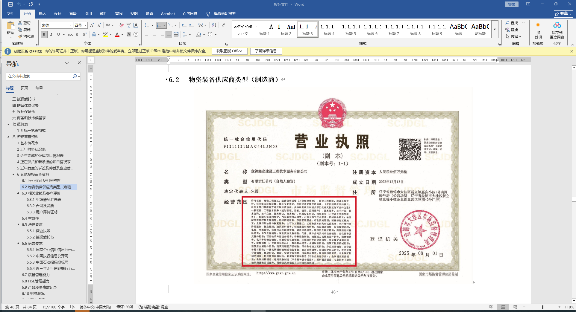
Task: Open the 视图 (View) ribbon tab
Action: click(x=134, y=14)
